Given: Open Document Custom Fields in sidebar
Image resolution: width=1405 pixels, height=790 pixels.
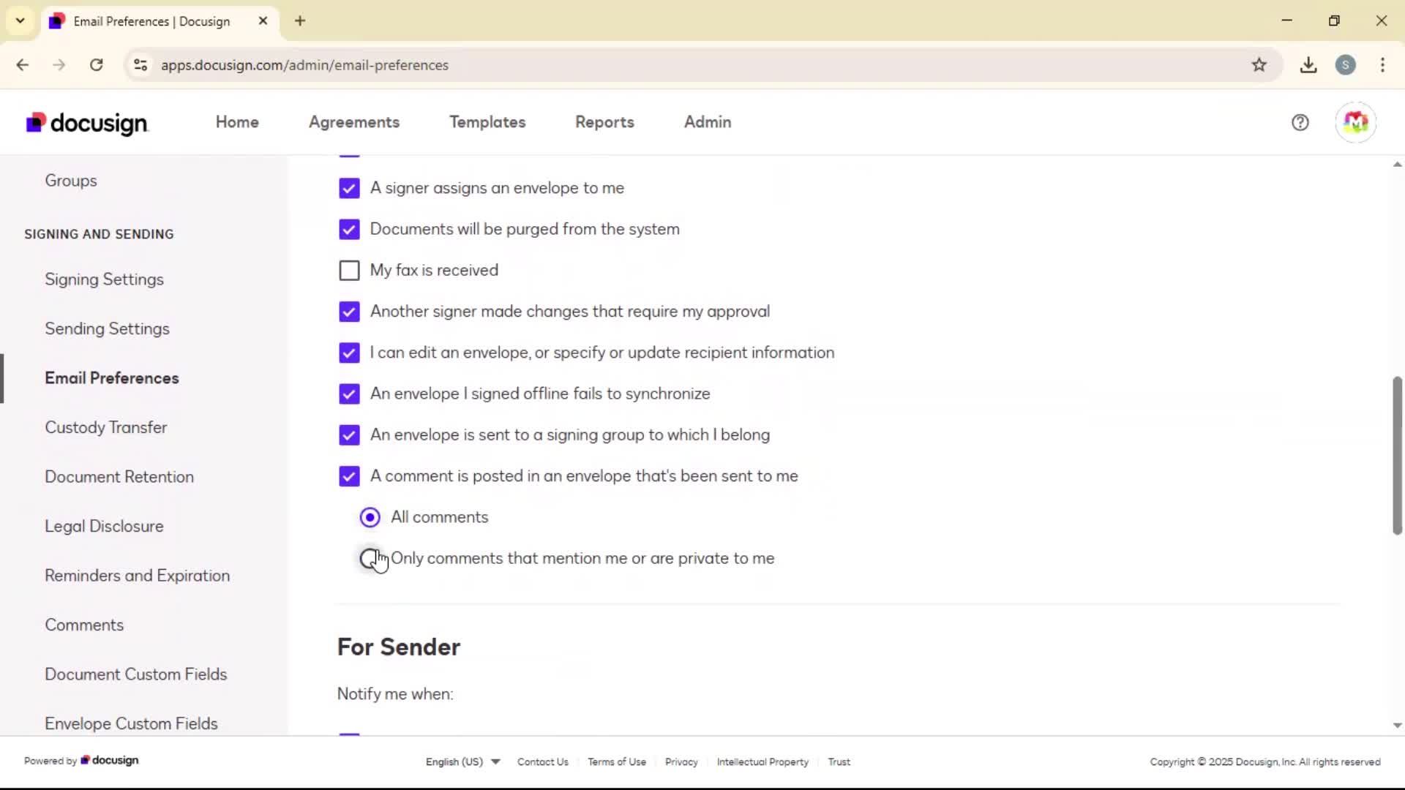Looking at the screenshot, I should [x=136, y=674].
